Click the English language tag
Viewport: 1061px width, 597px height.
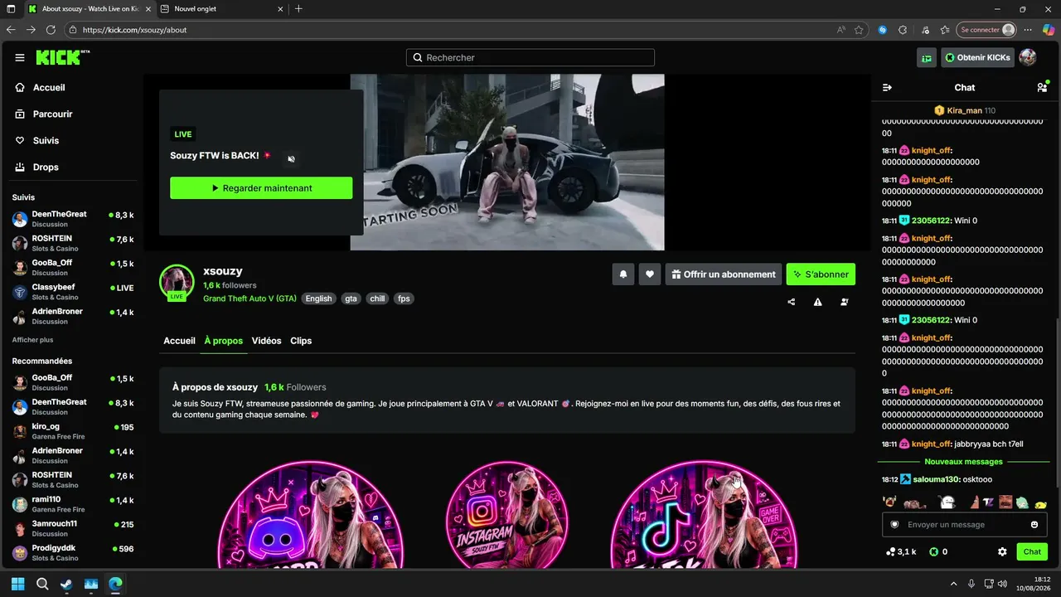[318, 298]
